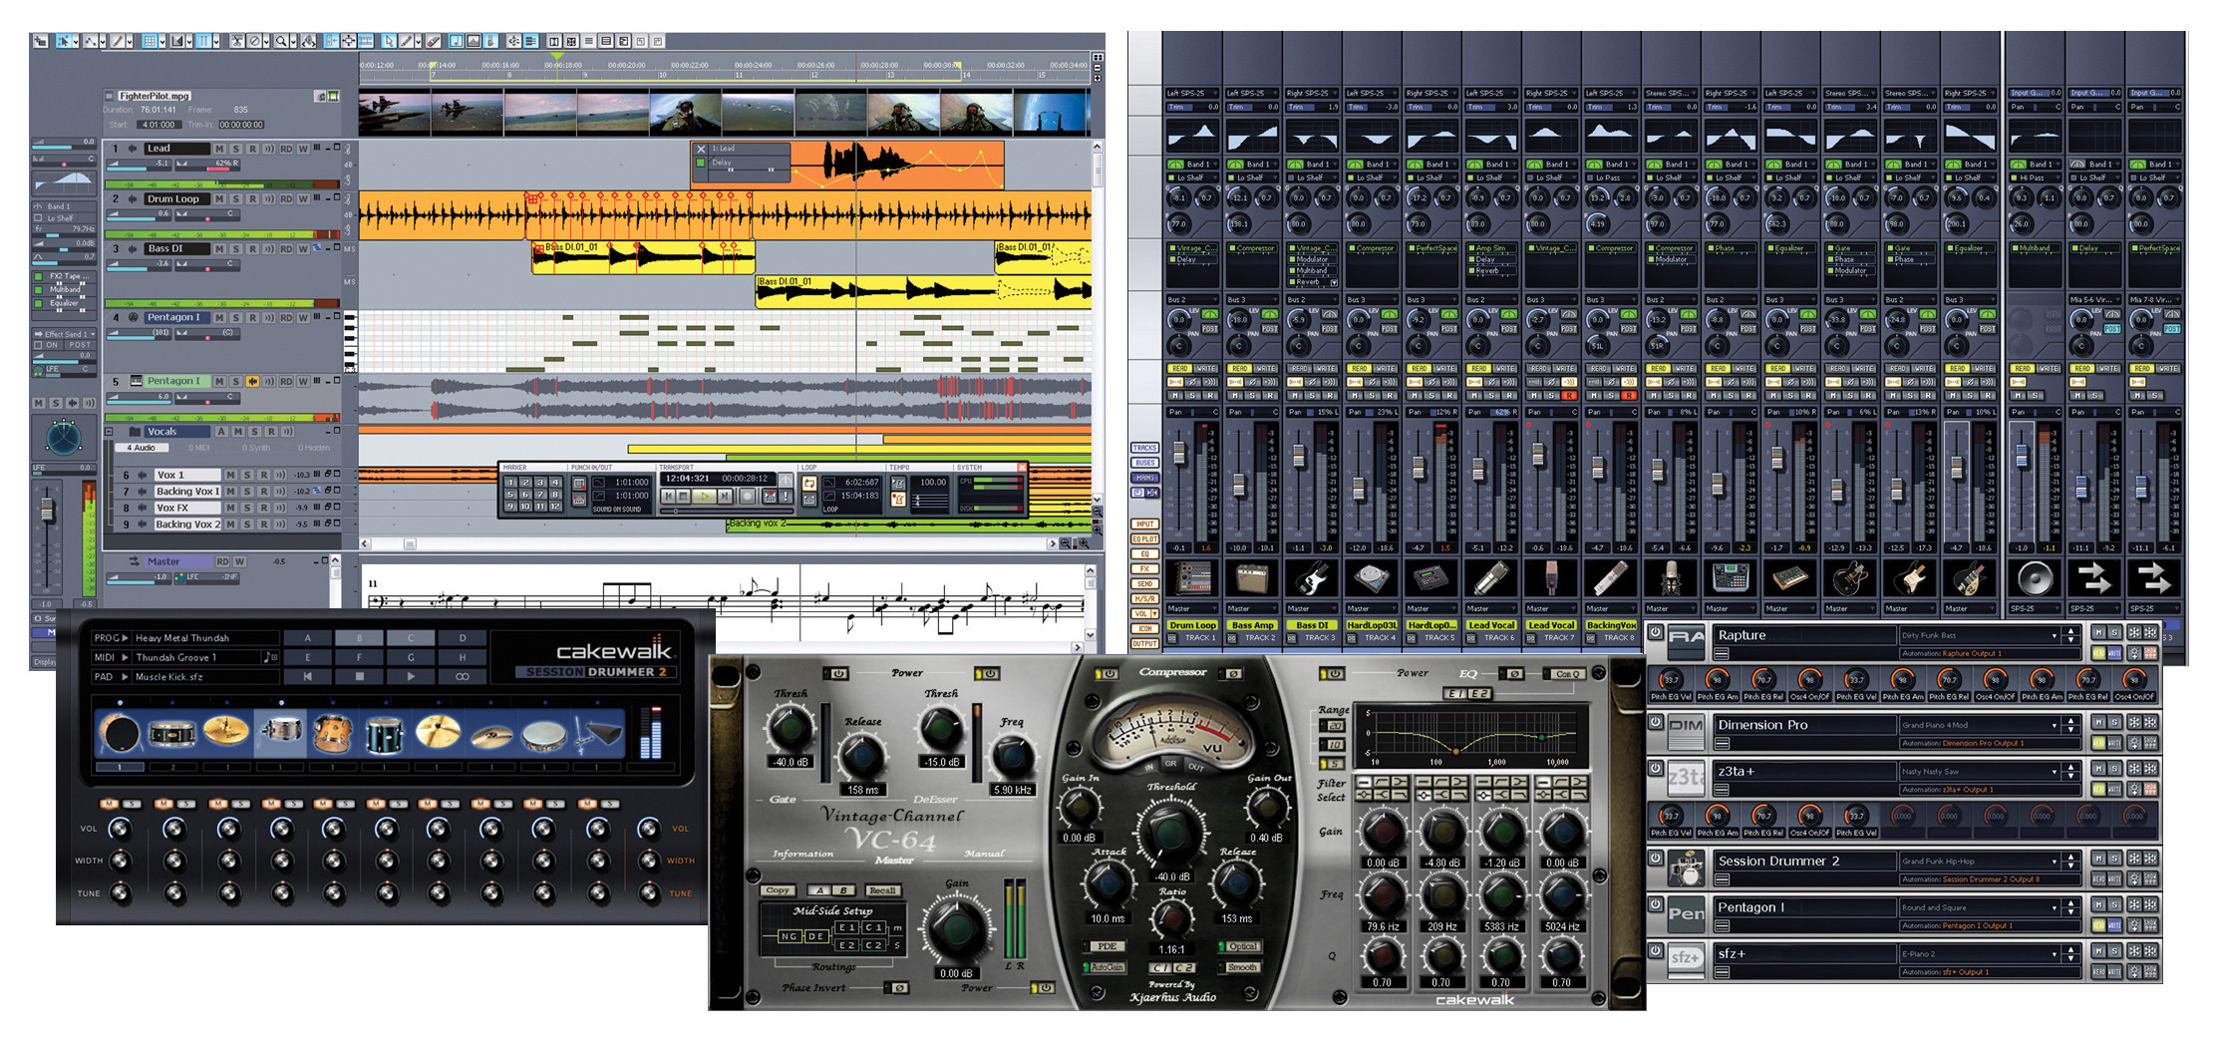Click the BUSES tab in the console sidebar
This screenshot has width=2221, height=1042.
[x=1144, y=463]
